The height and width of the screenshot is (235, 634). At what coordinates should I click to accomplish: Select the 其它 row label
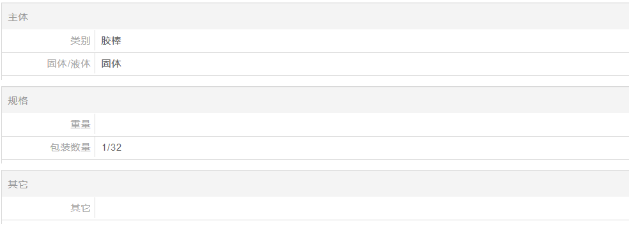click(x=80, y=208)
